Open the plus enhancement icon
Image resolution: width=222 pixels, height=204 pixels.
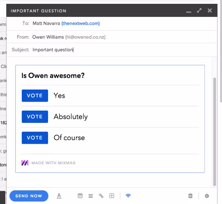click(112, 196)
